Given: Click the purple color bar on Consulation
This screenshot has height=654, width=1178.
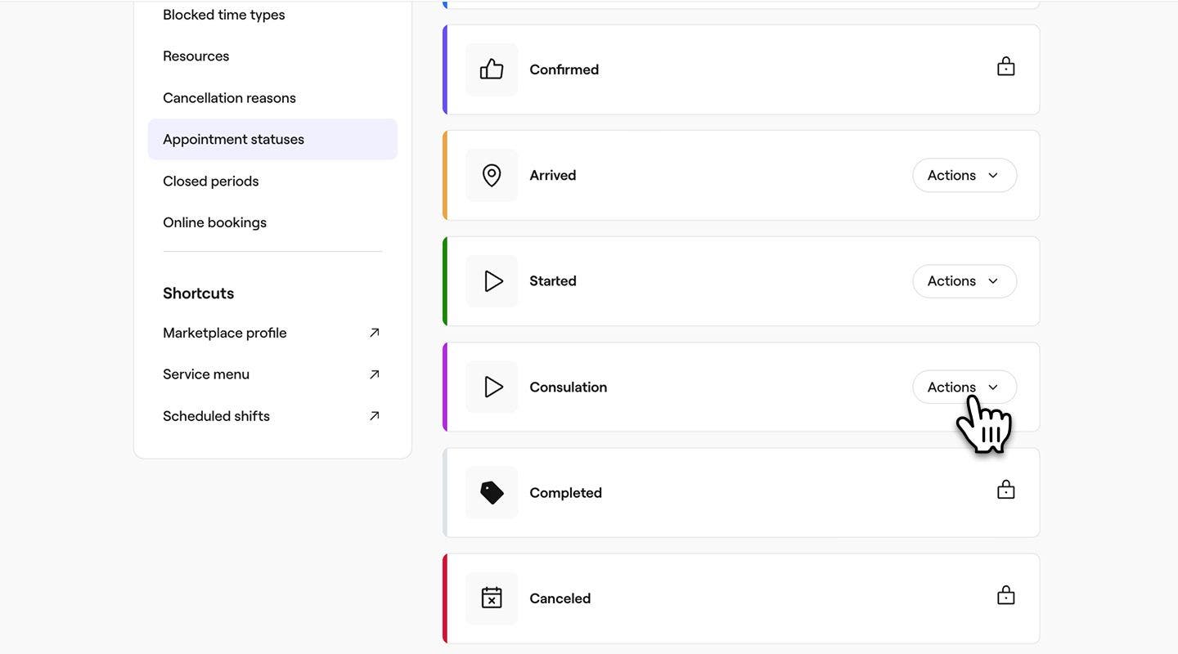Looking at the screenshot, I should point(445,387).
